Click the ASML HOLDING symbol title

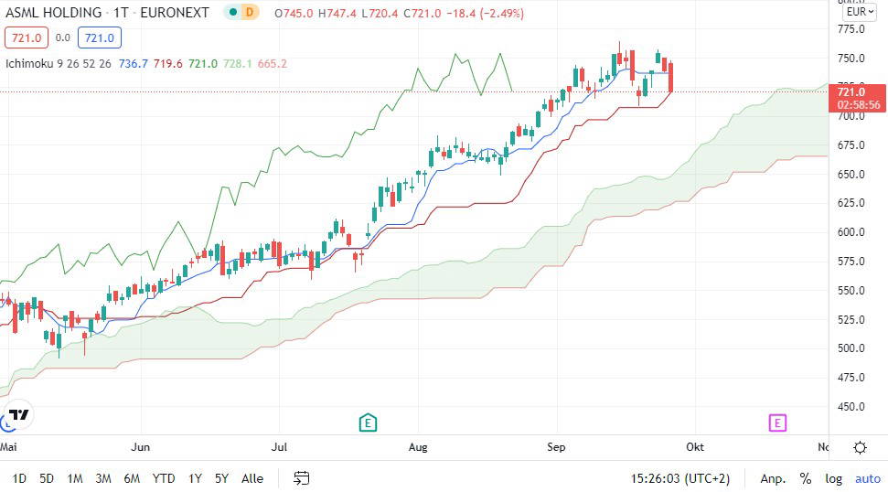click(x=53, y=13)
